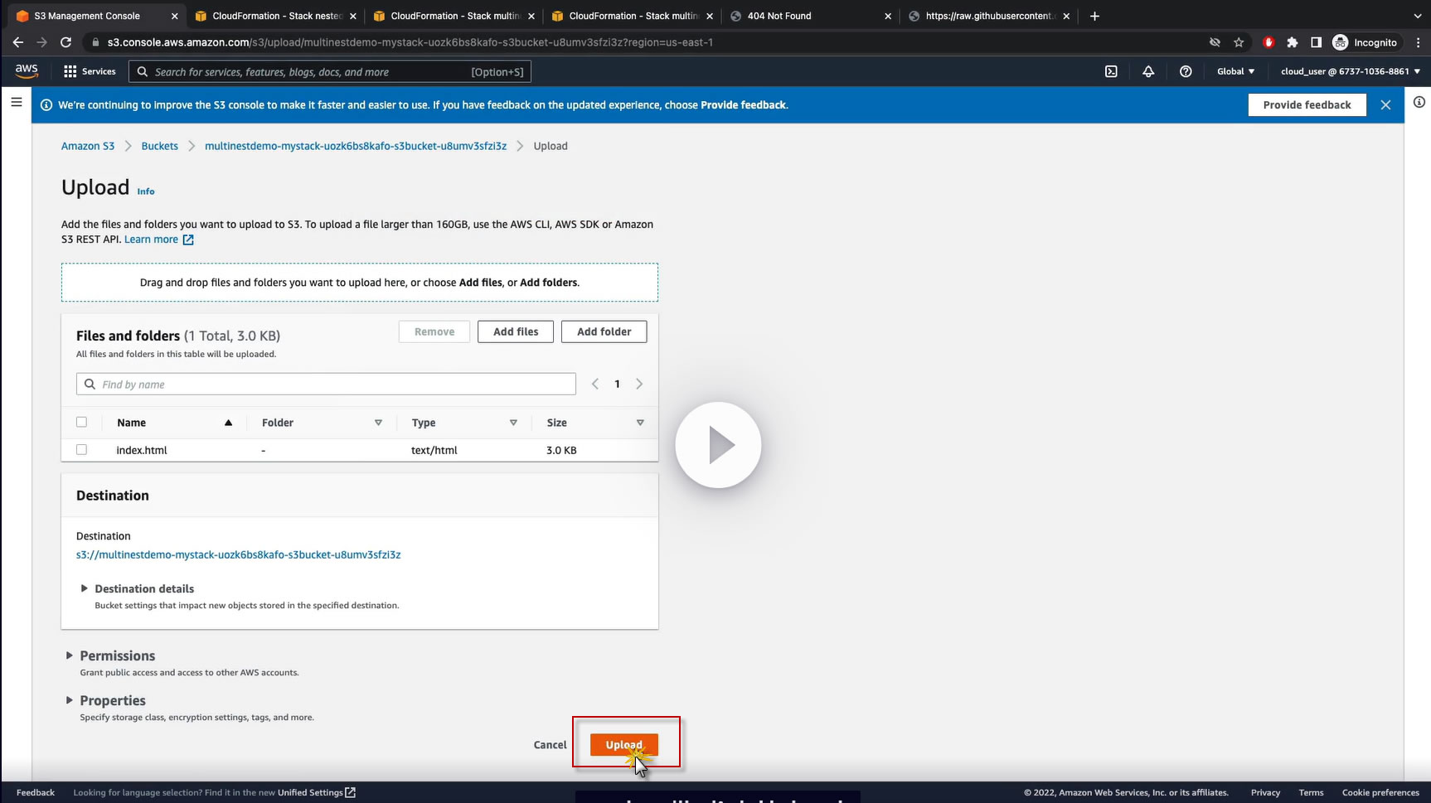Open the Learn more external link icon
Screen dimensions: 1431x803
(188, 239)
